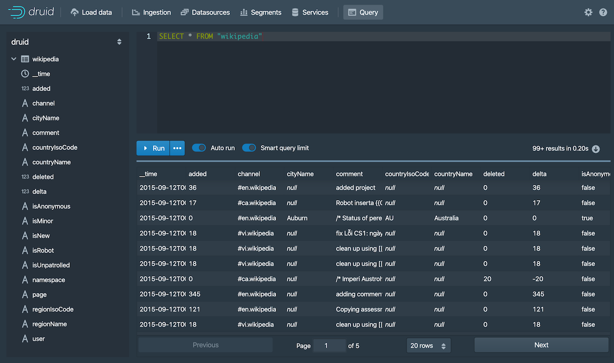Open the Datasources panel

[x=205, y=12]
